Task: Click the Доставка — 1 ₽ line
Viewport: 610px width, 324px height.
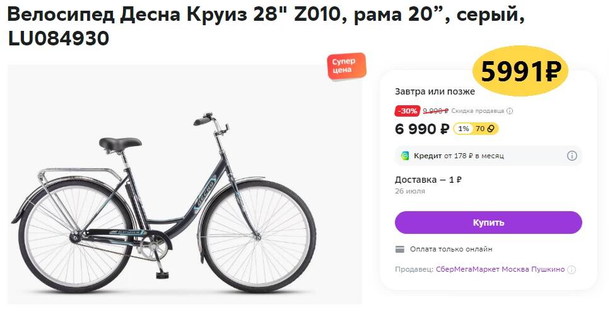Action: pos(428,180)
